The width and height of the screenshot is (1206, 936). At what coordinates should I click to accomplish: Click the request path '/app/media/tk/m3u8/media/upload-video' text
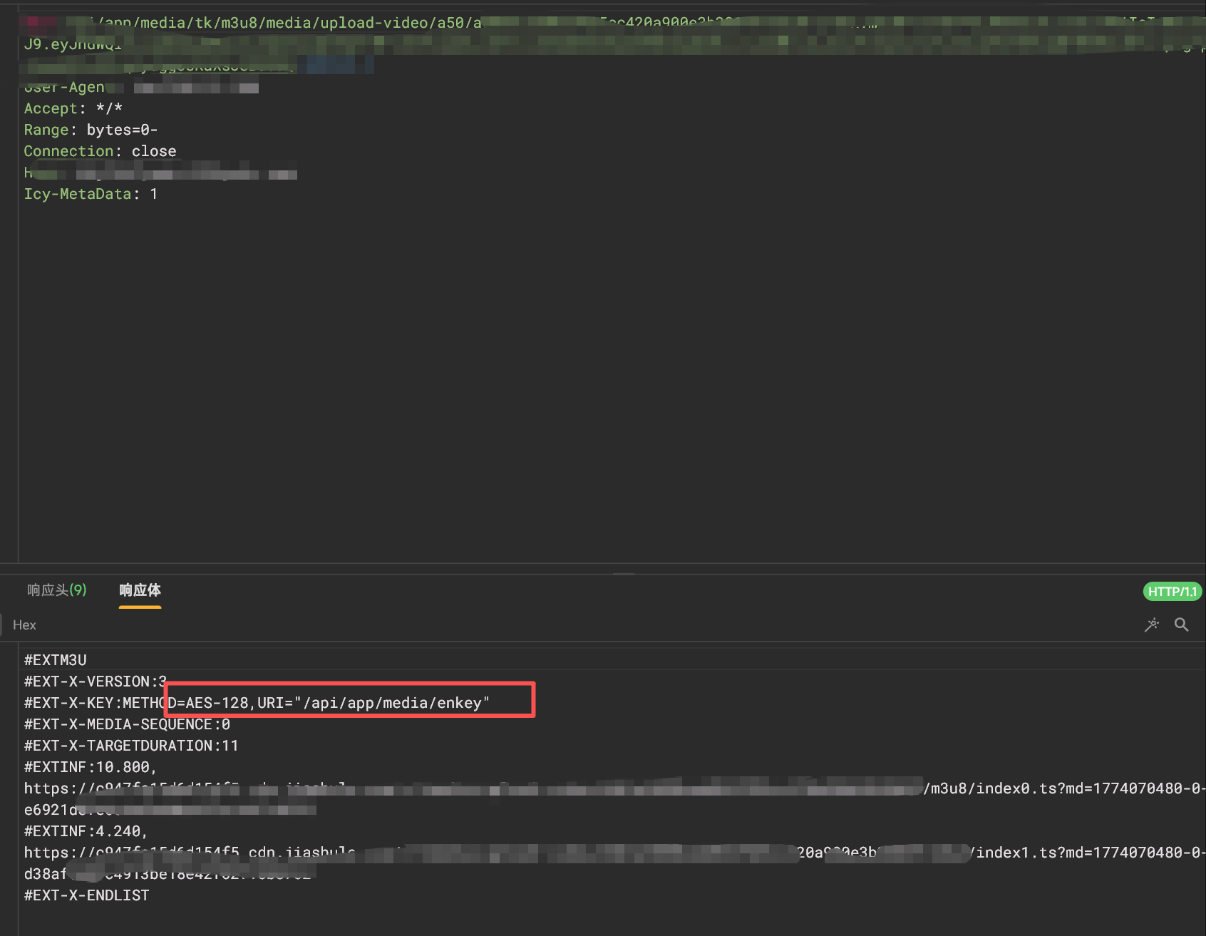click(x=261, y=23)
